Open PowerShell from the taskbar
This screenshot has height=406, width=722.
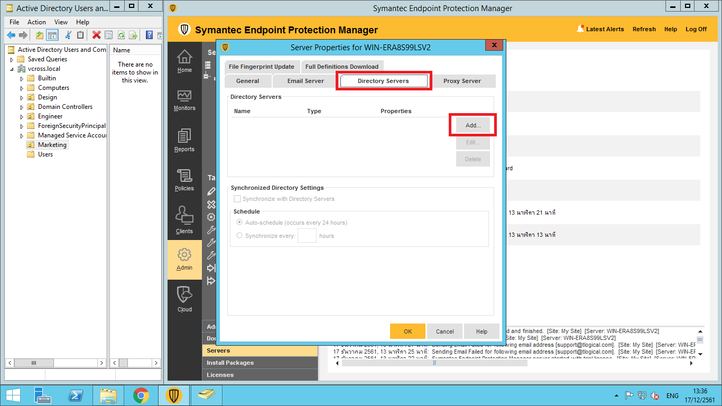click(76, 395)
